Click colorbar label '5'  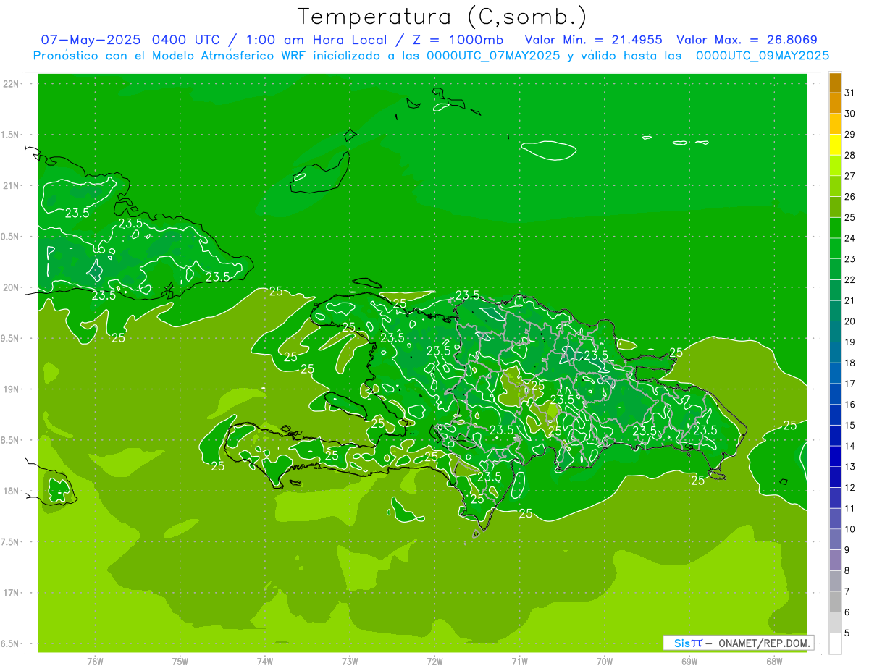pyautogui.click(x=847, y=633)
